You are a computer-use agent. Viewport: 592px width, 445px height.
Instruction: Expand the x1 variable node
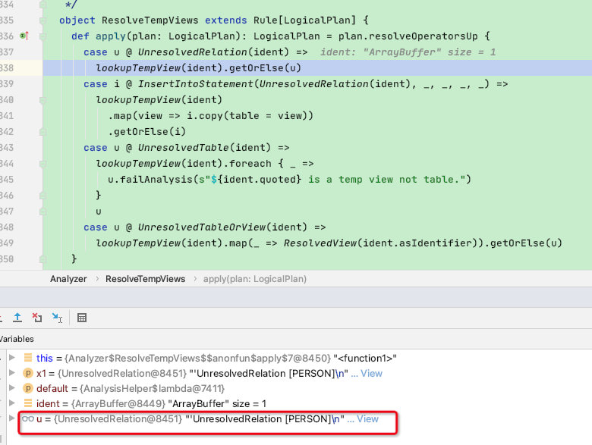pyautogui.click(x=12, y=372)
